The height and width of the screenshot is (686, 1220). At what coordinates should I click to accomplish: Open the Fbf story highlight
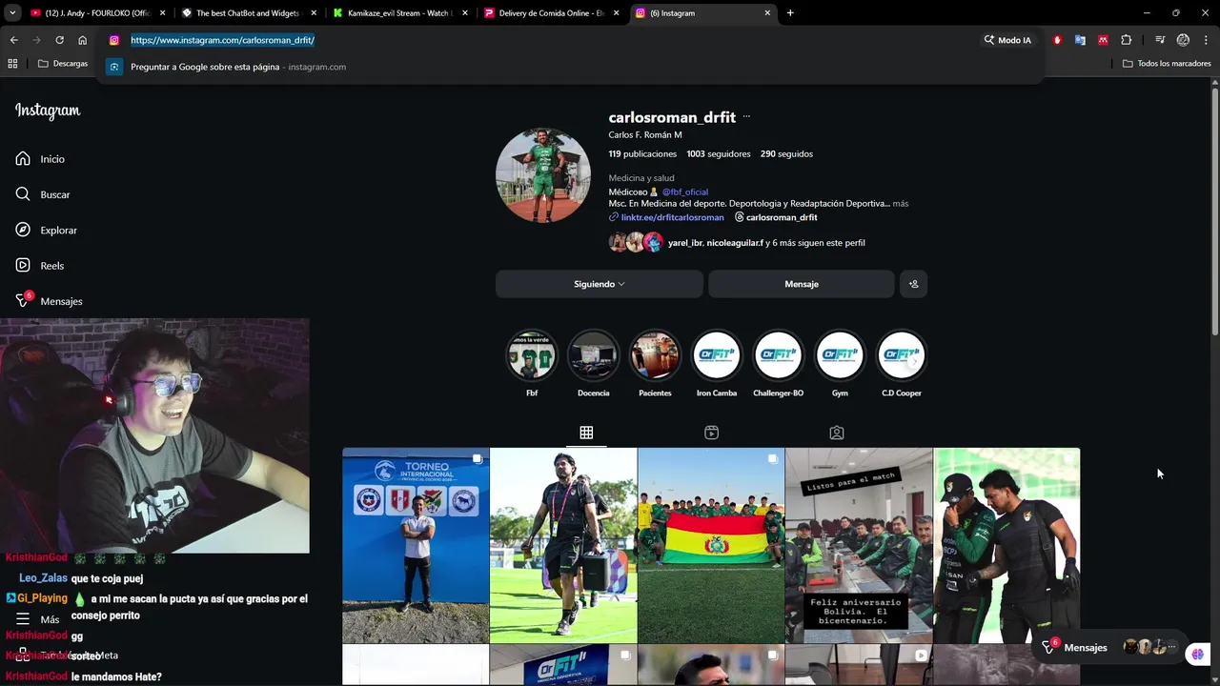(x=532, y=363)
